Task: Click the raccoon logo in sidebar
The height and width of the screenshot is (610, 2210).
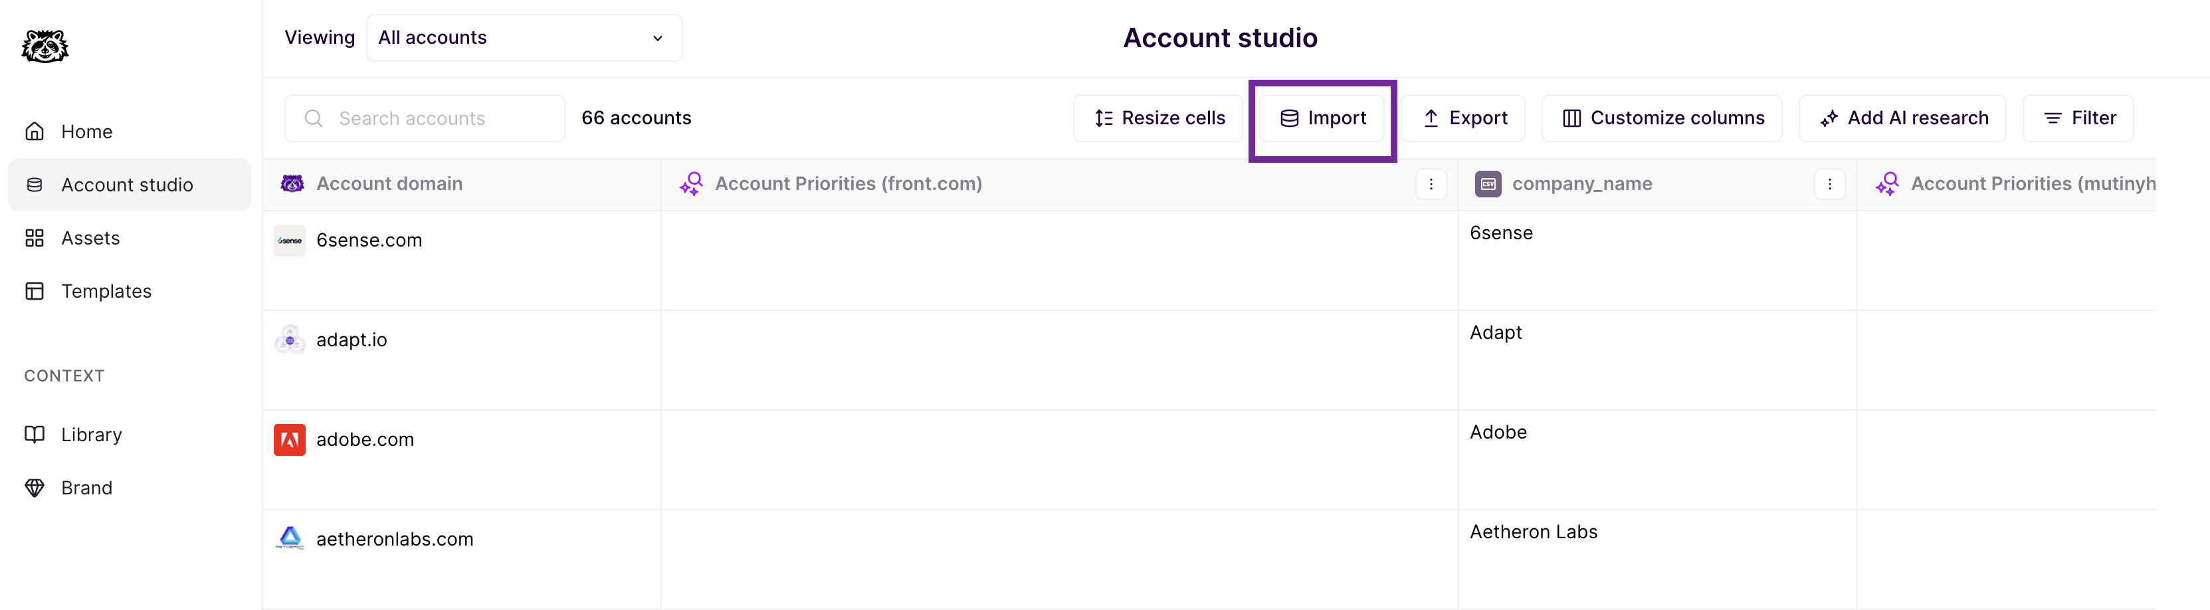Action: pos(45,47)
